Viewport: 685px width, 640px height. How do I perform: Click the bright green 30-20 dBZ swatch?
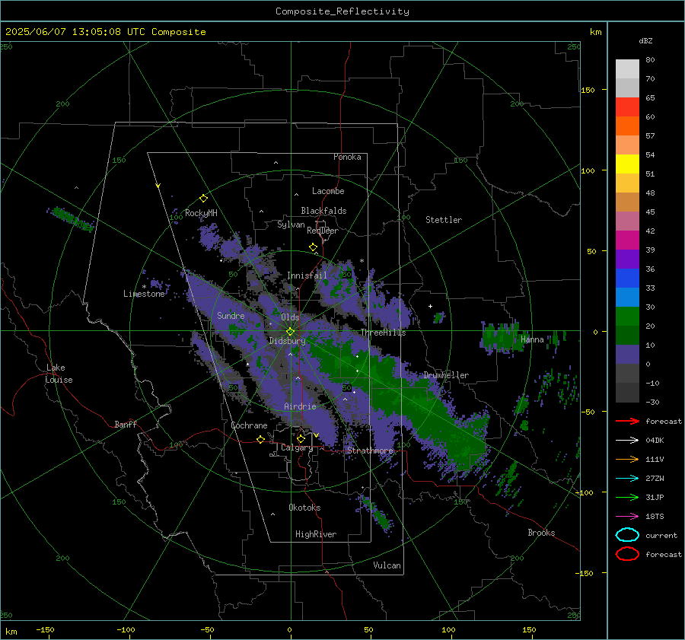627,317
